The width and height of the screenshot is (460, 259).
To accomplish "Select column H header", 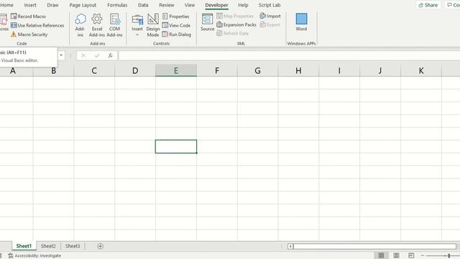I will (298, 71).
